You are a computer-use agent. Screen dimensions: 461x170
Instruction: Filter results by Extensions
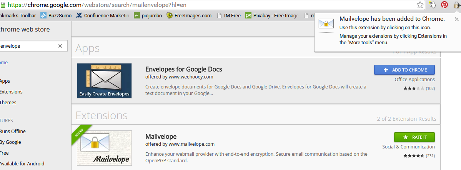[11, 92]
